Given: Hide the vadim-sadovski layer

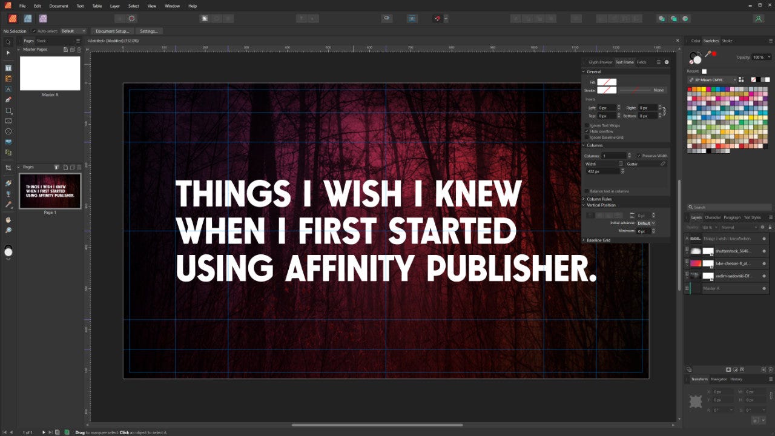Looking at the screenshot, I should 764,276.
